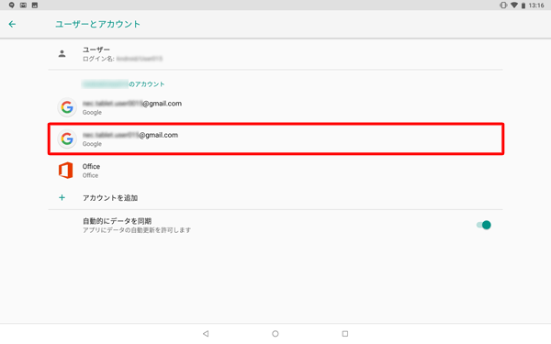Go back using the header arrow
This screenshot has width=551, height=344.
coord(12,24)
